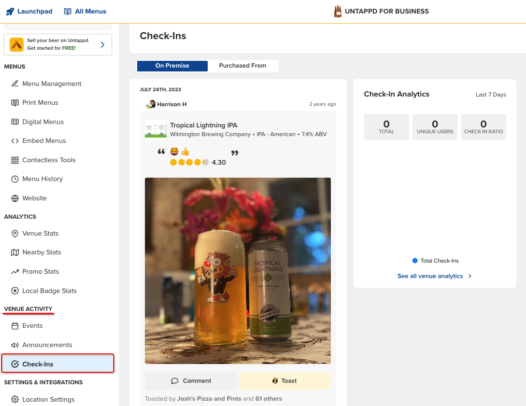Click the Announcements megaphone icon
Screen dimensions: 526x406
click(15, 345)
